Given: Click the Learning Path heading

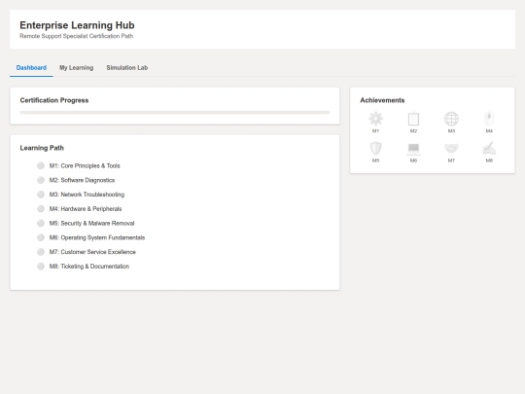Looking at the screenshot, I should (x=42, y=148).
